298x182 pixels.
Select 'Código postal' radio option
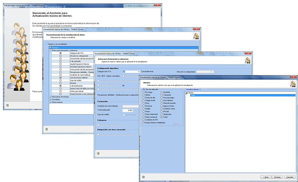pyautogui.click(x=143, y=100)
